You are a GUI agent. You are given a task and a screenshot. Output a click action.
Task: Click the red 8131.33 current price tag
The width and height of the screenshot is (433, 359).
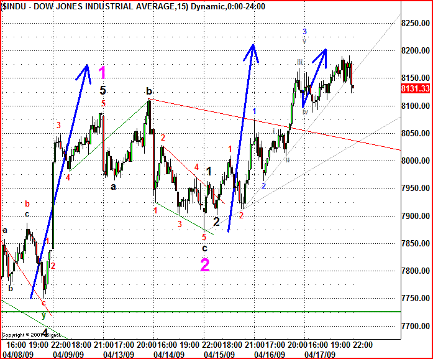pyautogui.click(x=414, y=88)
